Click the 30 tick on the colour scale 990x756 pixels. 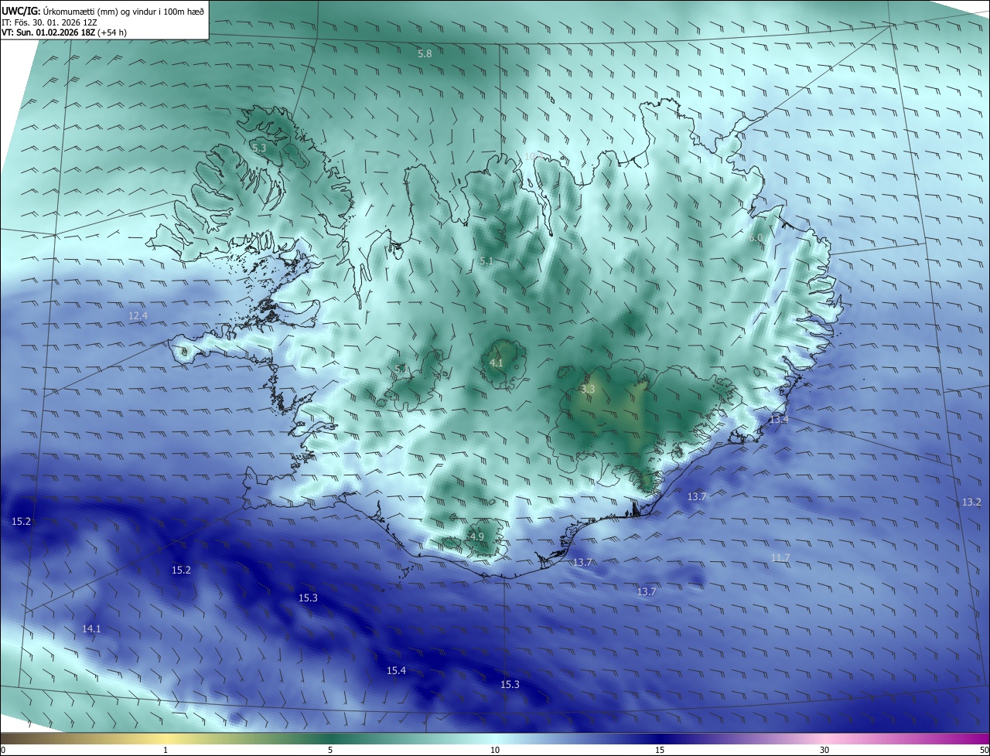coord(824,750)
